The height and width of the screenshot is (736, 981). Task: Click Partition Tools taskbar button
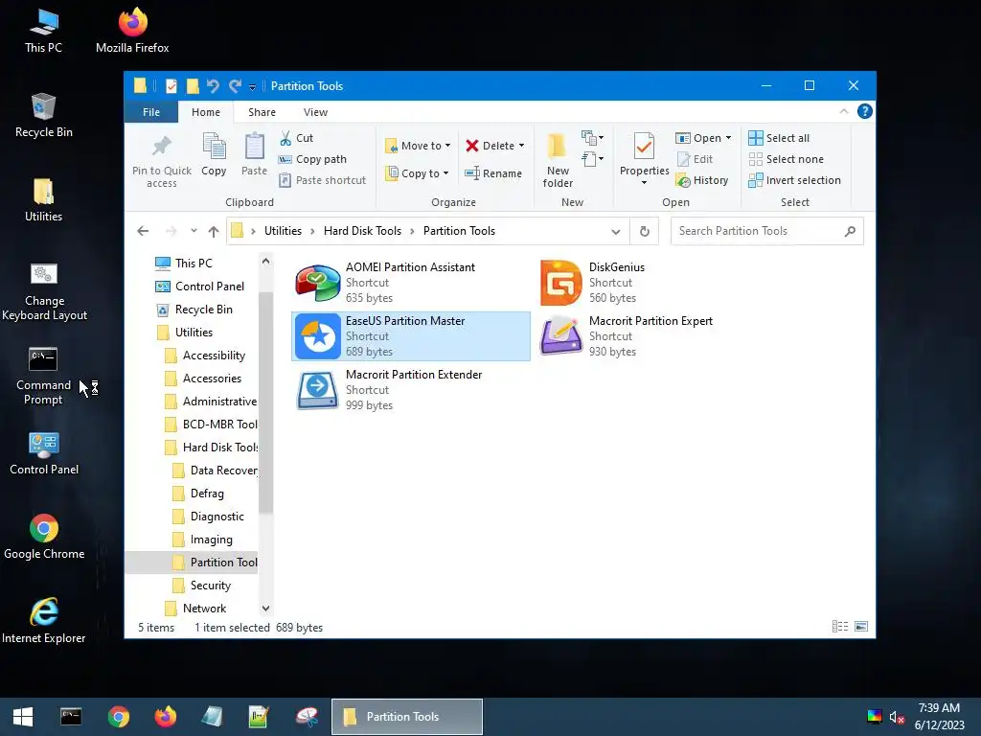tap(406, 717)
